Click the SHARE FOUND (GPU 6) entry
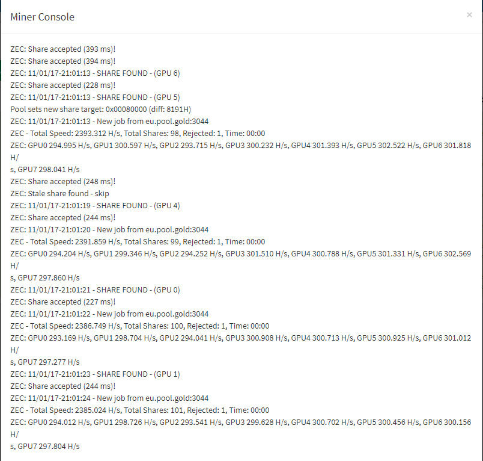 (x=95, y=73)
